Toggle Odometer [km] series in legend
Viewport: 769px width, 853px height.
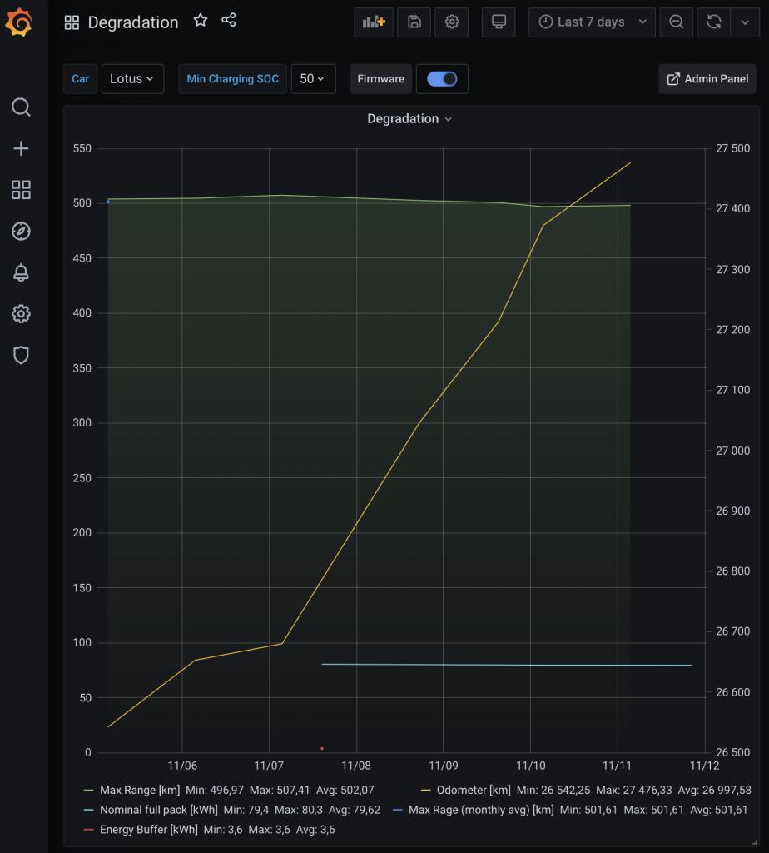(x=474, y=790)
